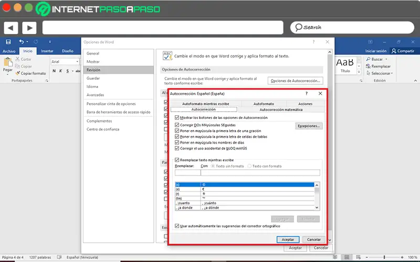
Task: Toggle Mostrar los botones de opciones de Autocorrección
Action: 177,117
